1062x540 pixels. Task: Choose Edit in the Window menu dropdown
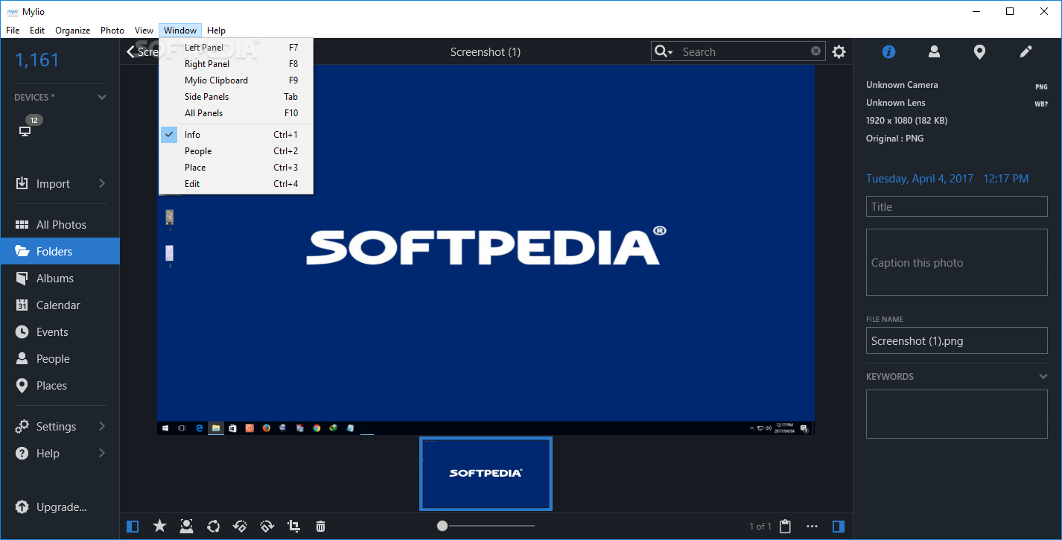tap(236, 184)
